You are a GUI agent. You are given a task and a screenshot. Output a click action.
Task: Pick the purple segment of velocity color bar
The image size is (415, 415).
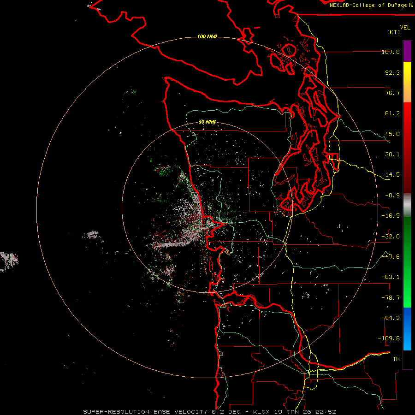[x=407, y=51]
